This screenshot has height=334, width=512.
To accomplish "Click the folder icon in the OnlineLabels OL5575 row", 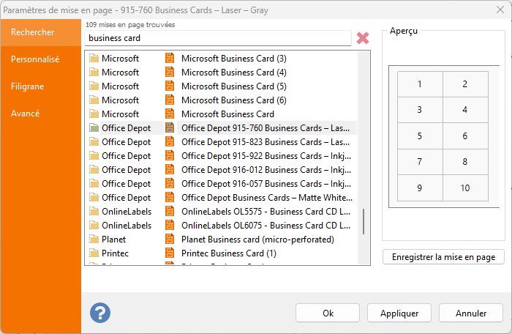I will pyautogui.click(x=94, y=212).
